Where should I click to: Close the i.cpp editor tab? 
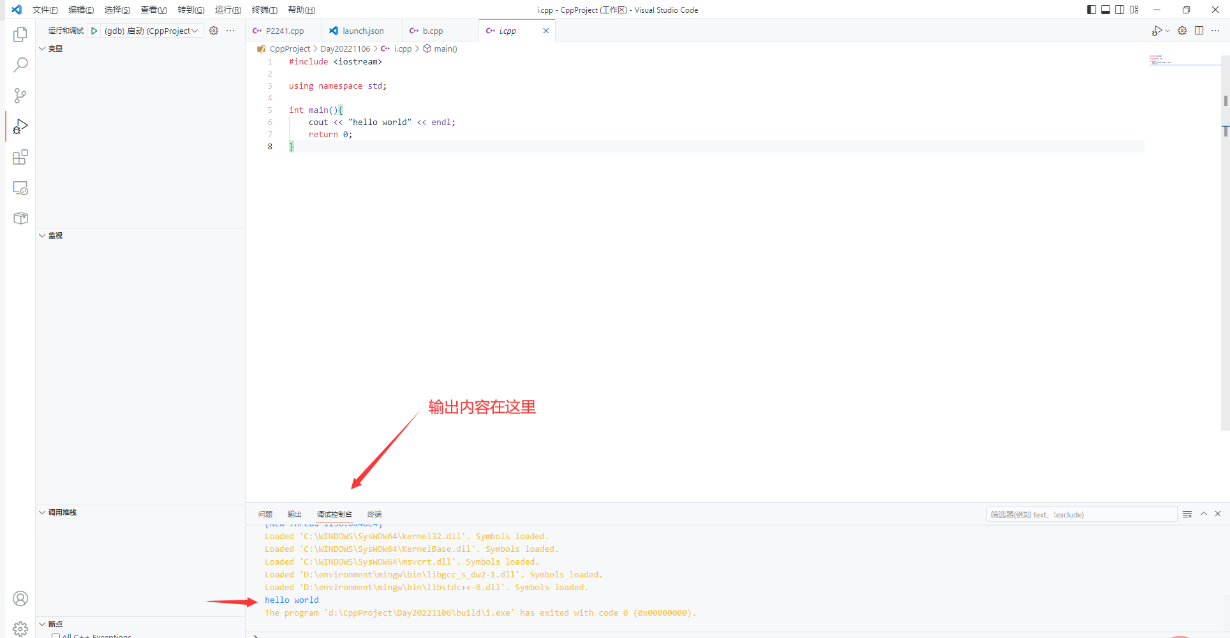[545, 31]
